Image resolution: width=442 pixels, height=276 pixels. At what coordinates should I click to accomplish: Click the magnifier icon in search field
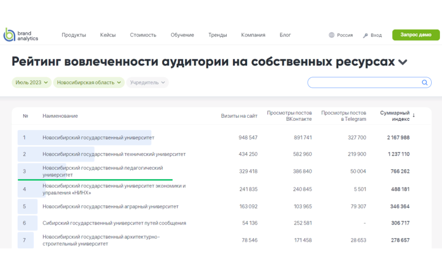point(424,82)
